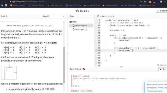
Task: Click the calendar extension icon in browser toolbar
Action: point(150,2)
